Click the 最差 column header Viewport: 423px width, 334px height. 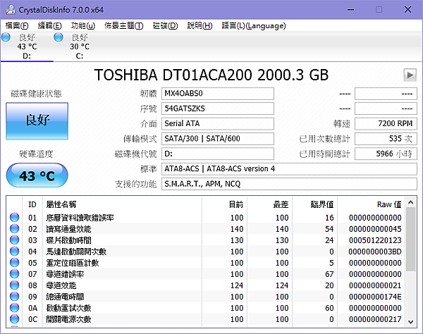270,204
